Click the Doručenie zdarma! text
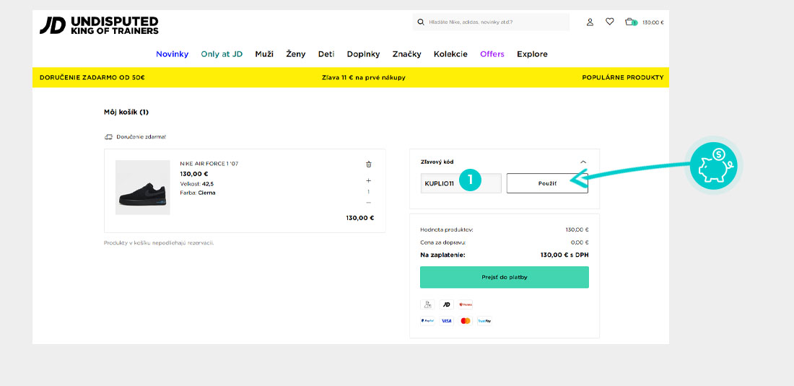This screenshot has width=794, height=386. click(x=141, y=137)
